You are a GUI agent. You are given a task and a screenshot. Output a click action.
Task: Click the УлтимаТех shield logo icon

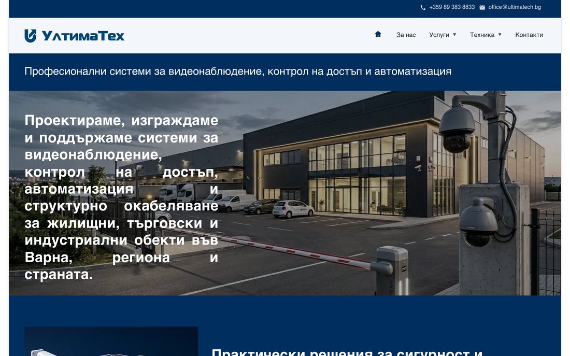click(31, 36)
